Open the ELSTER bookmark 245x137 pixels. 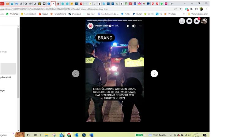click(x=149, y=14)
